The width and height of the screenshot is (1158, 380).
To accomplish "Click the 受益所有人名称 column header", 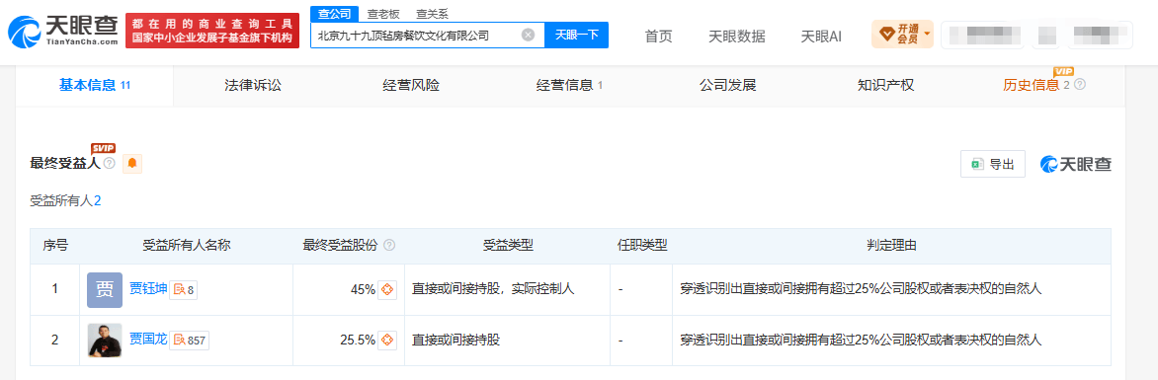I will pos(186,246).
